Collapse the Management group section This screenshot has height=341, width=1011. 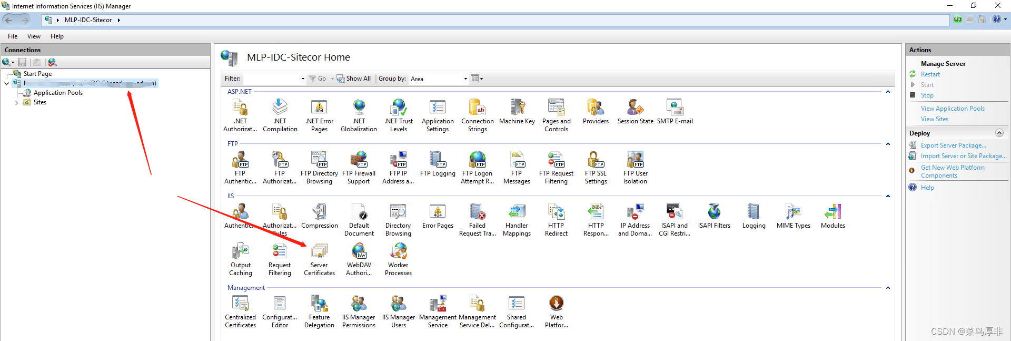click(888, 288)
